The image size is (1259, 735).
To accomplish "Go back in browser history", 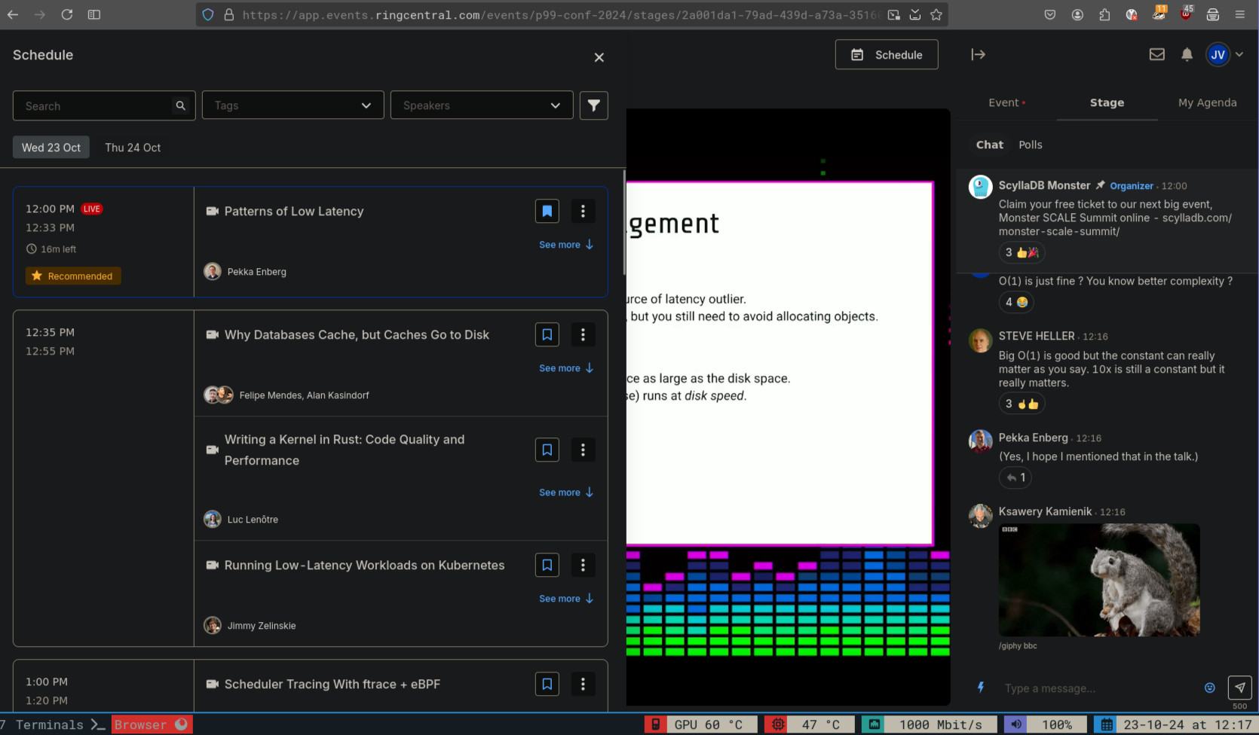I will coord(13,14).
